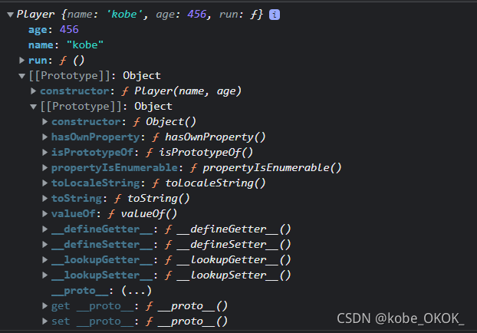
Task: Collapse the first [[Prototype]]: Object node
Action: click(22, 76)
